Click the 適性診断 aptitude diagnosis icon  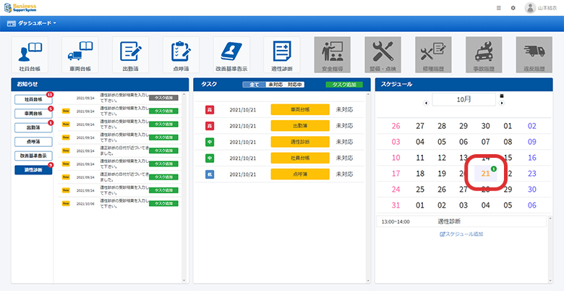pos(282,55)
